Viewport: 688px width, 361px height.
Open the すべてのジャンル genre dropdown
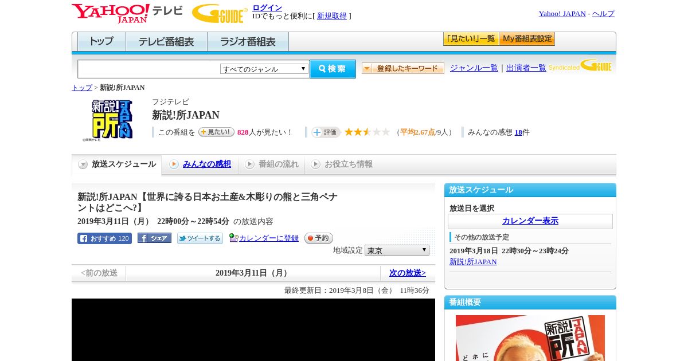click(264, 69)
